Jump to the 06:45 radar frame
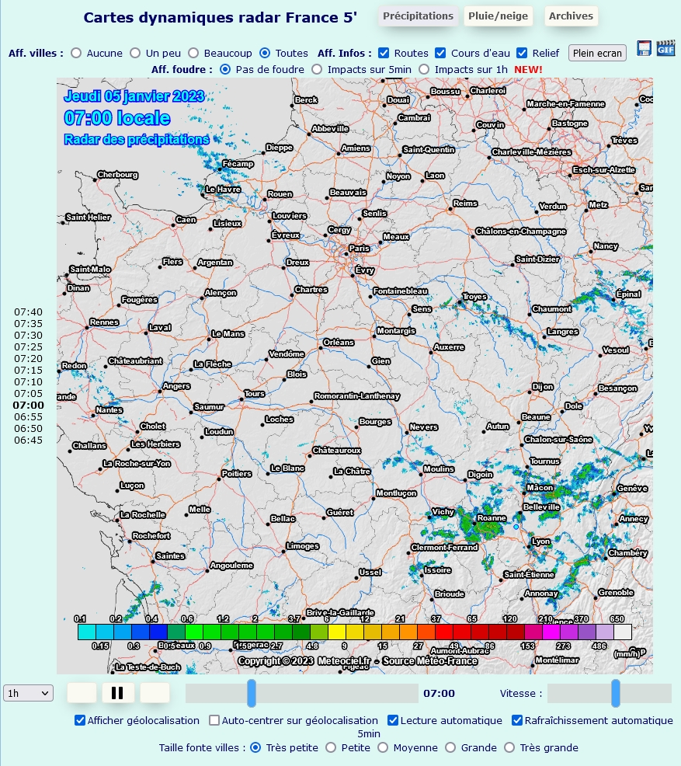This screenshot has height=766, width=681. pos(28,440)
